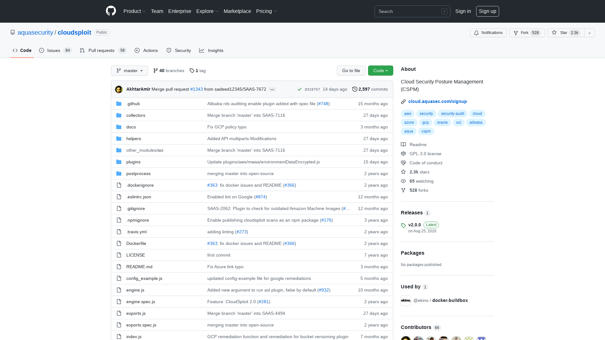The height and width of the screenshot is (340, 605).
Task: Click the star icon next to 2.3k stars
Action: point(403,172)
